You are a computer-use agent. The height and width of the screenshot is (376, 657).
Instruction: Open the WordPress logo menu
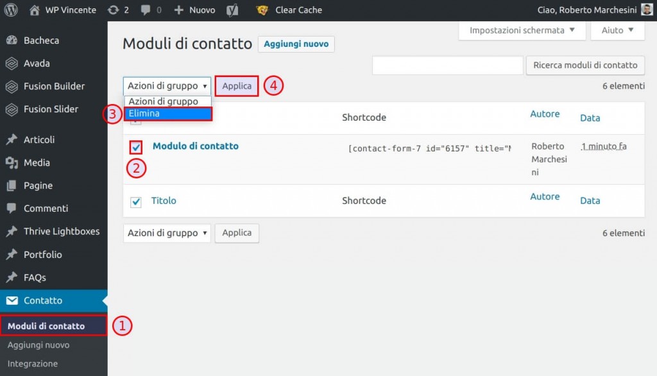coord(11,10)
